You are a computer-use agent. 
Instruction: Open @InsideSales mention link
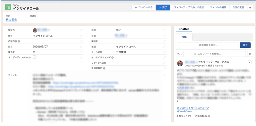point(185,111)
